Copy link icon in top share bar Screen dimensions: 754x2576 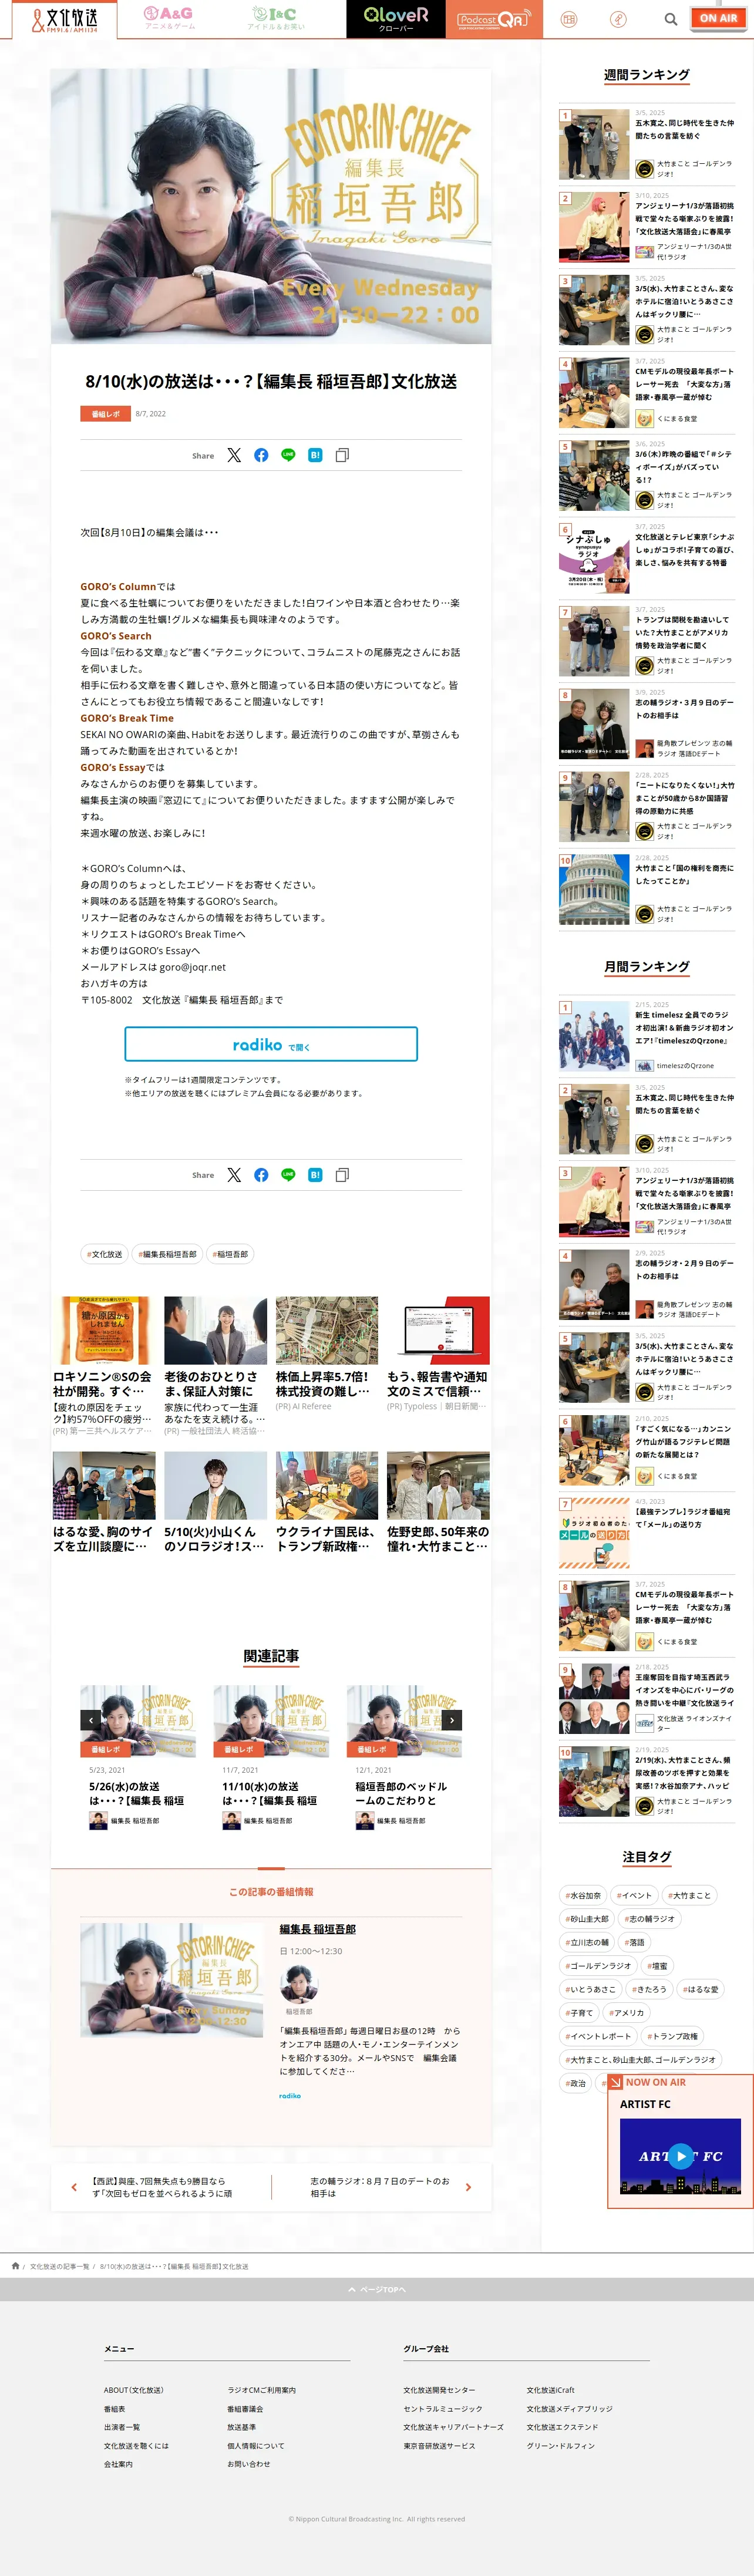pos(342,455)
